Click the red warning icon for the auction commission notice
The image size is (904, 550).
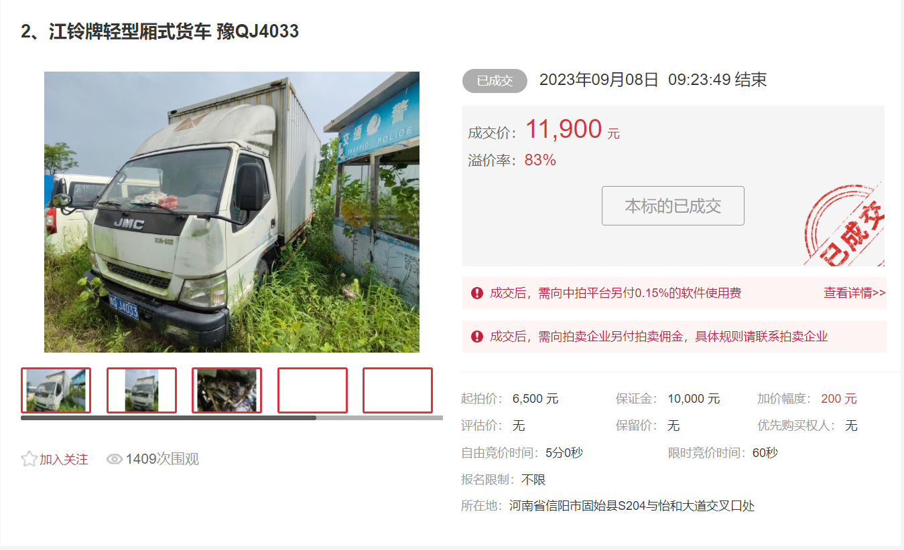[476, 337]
